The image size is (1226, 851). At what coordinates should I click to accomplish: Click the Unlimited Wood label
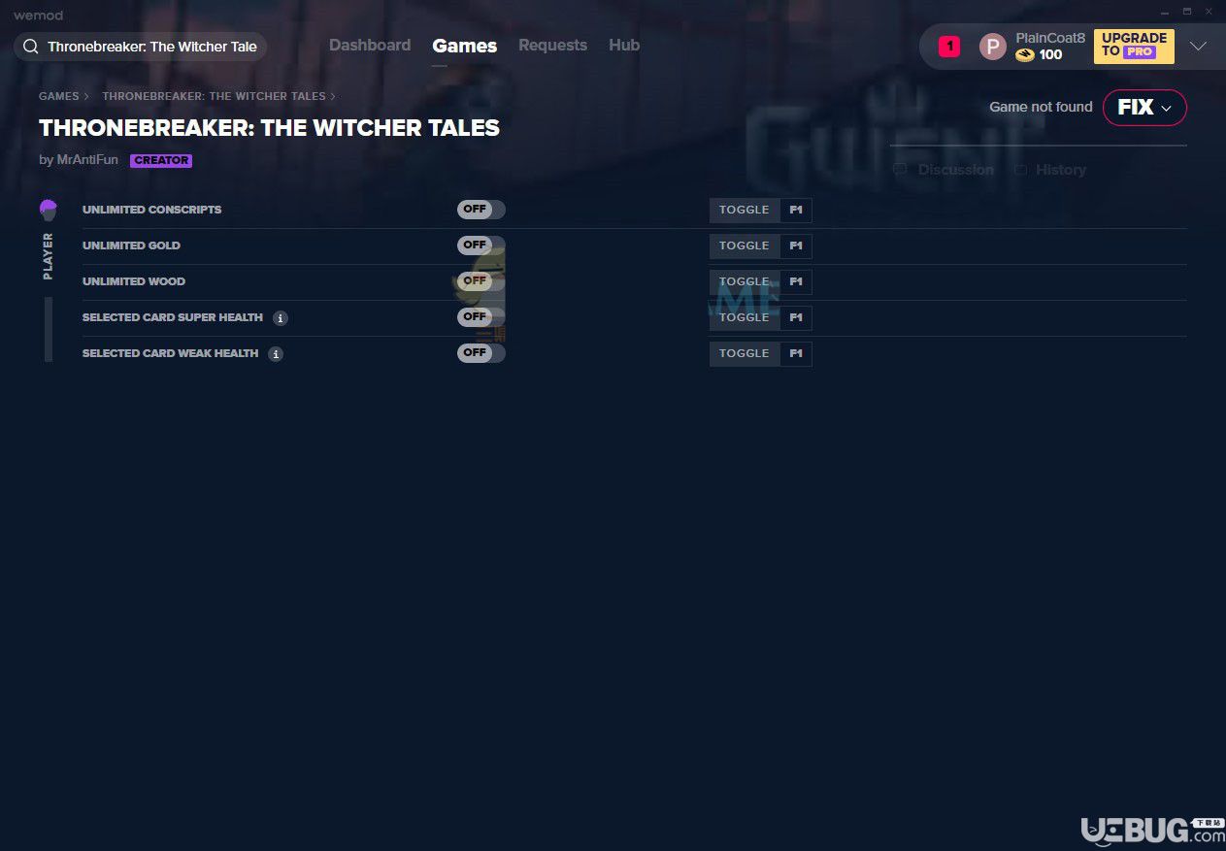pyautogui.click(x=134, y=281)
